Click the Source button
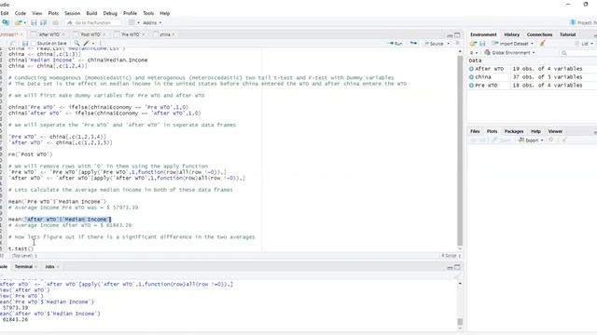This screenshot has height=335, width=597. (x=434, y=44)
